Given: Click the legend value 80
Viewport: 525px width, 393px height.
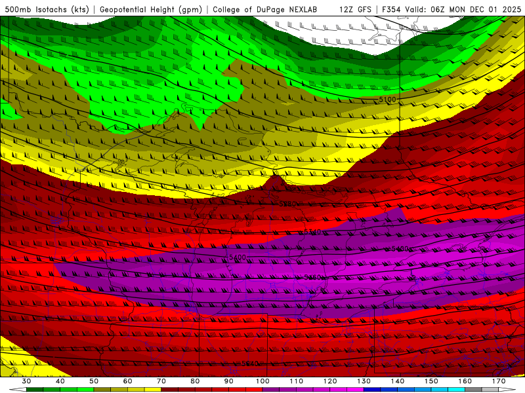Looking at the screenshot, I should [x=195, y=381].
